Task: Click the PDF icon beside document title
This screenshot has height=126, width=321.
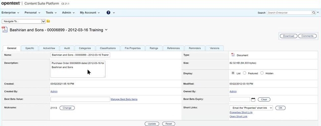Action: click(x=5, y=30)
